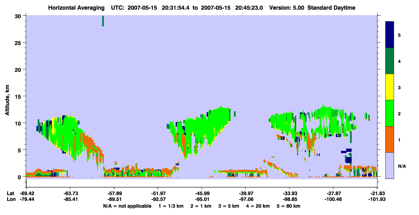Click legend text '2 = 1 km'

pyautogui.click(x=201, y=206)
